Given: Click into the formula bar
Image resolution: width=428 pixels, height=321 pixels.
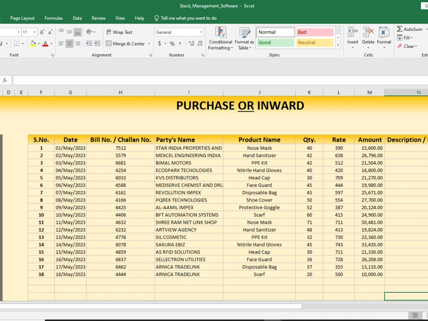Looking at the screenshot, I should [220, 80].
